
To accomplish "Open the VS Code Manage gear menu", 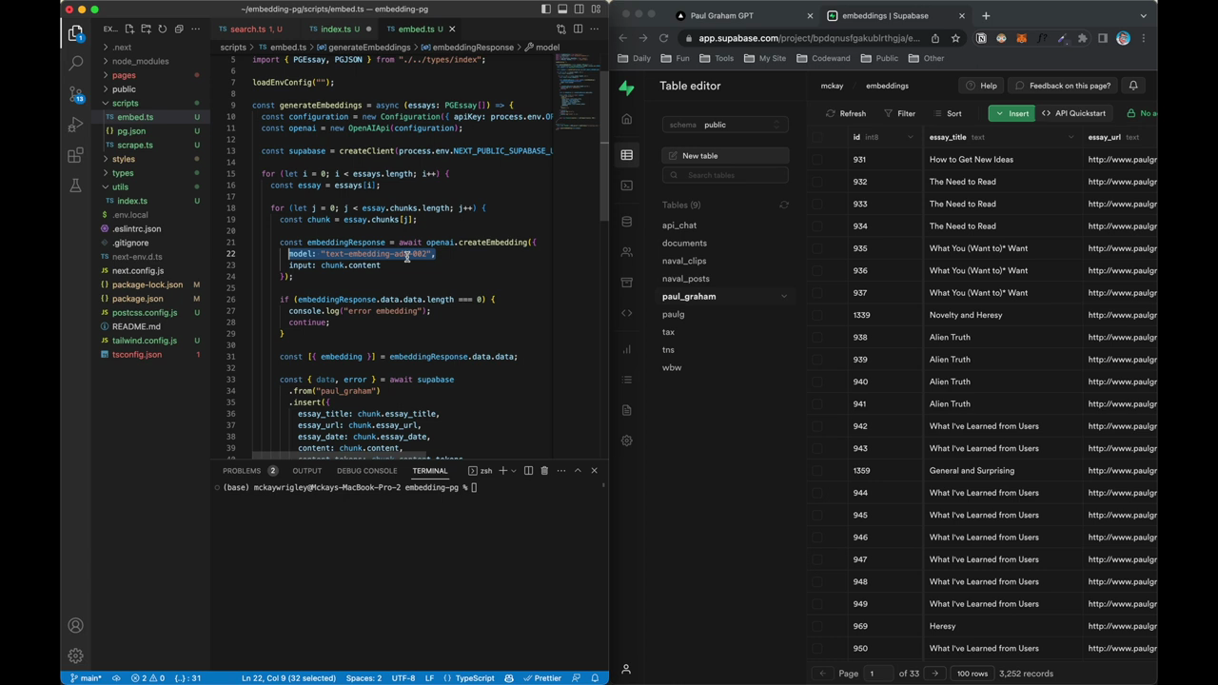I will [75, 656].
